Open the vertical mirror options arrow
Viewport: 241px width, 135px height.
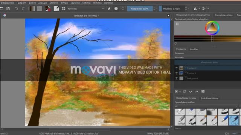coord(208,9)
